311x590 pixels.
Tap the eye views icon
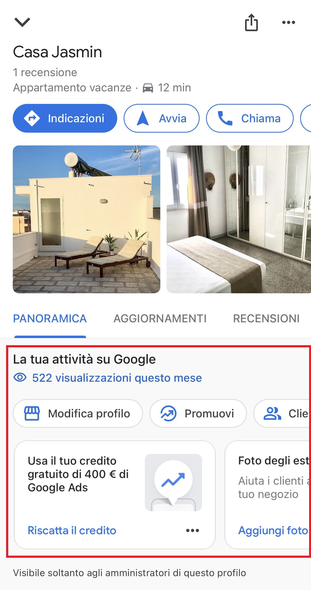pos(20,377)
